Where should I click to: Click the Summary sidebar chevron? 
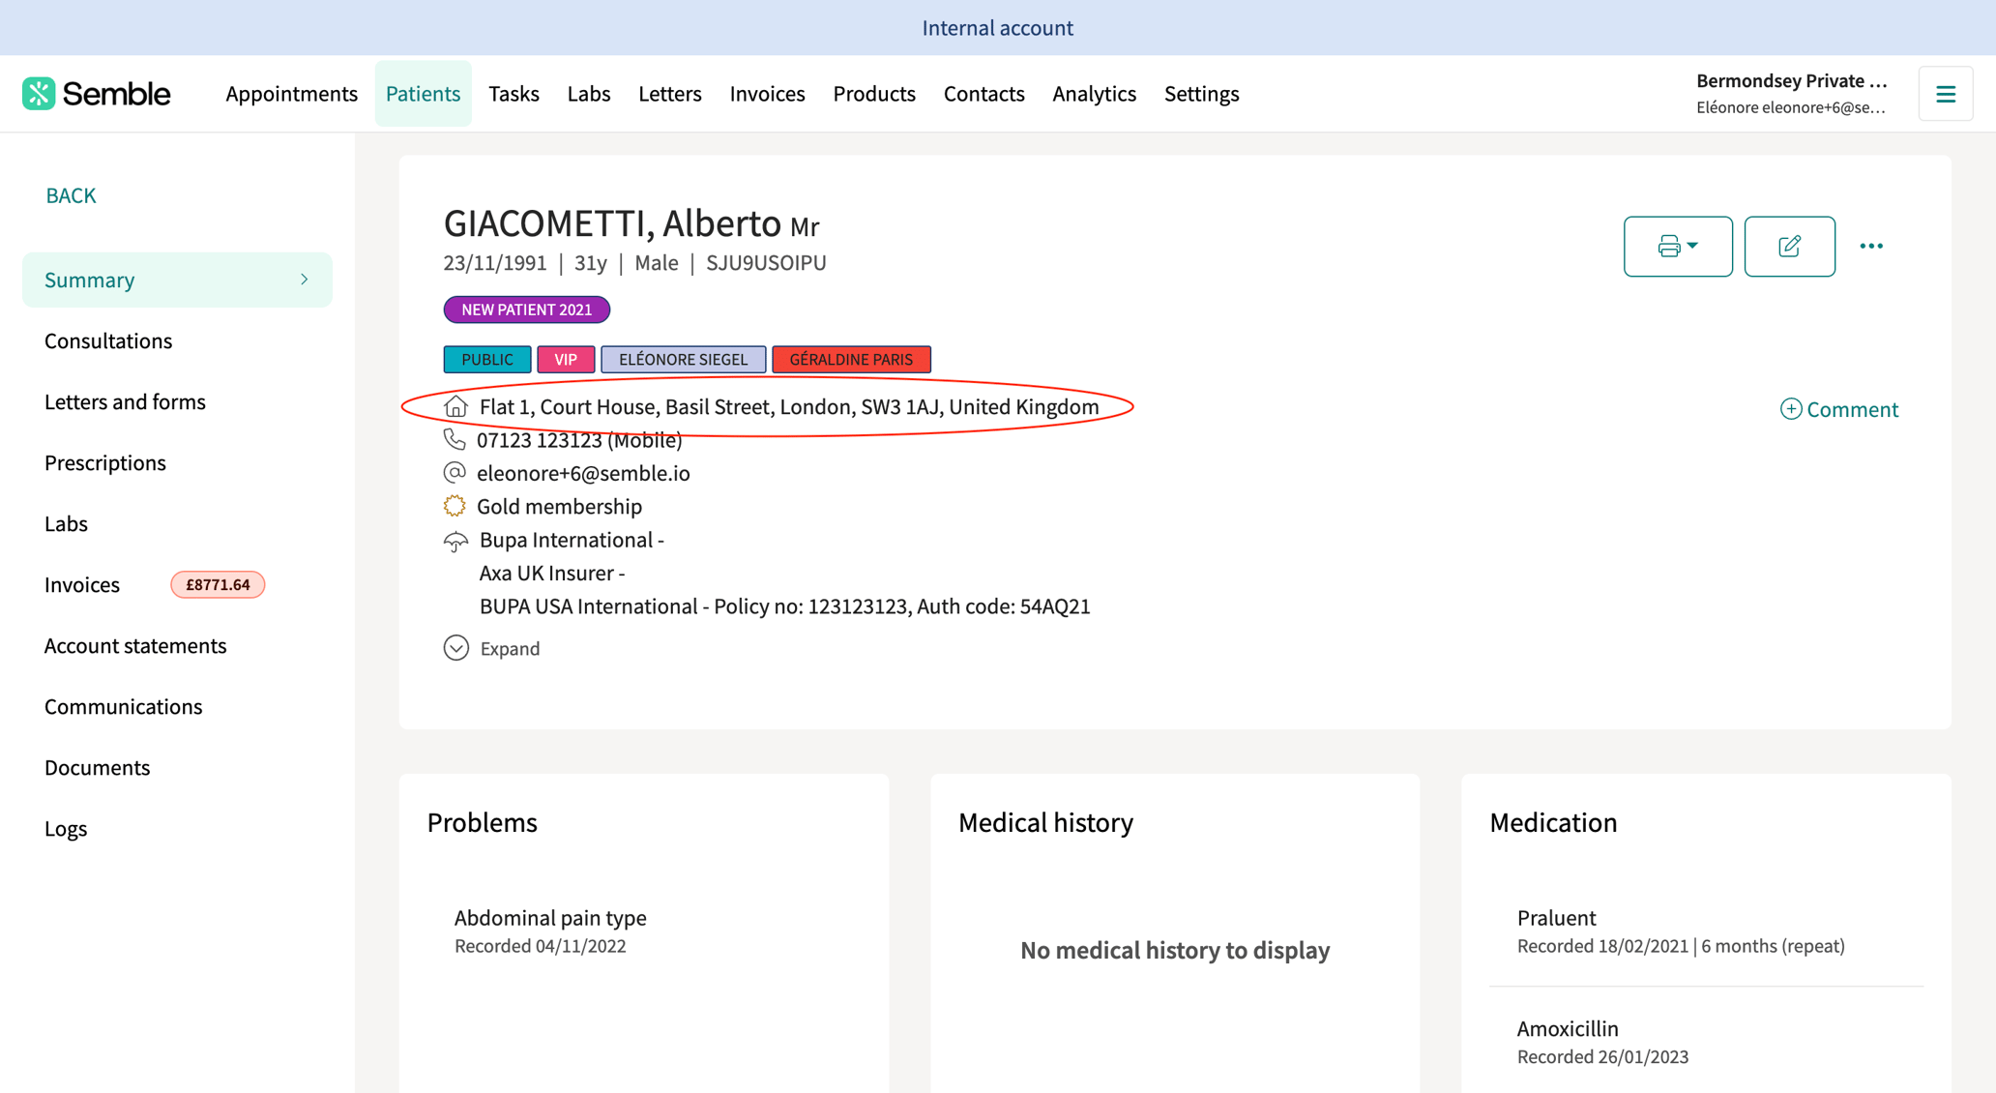click(304, 280)
